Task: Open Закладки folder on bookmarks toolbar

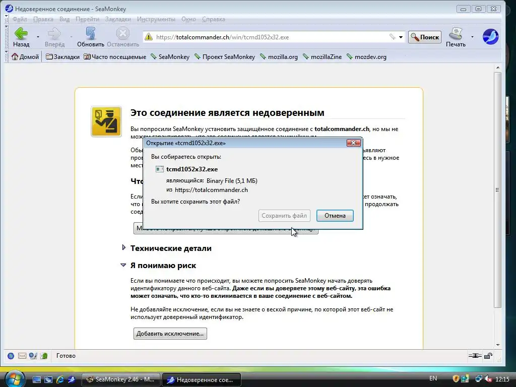Action: [x=62, y=56]
